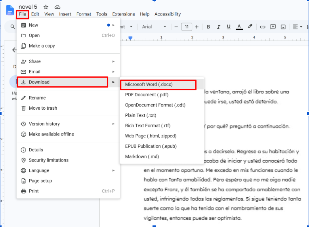Open the highlight color pen tool

pos(250,26)
